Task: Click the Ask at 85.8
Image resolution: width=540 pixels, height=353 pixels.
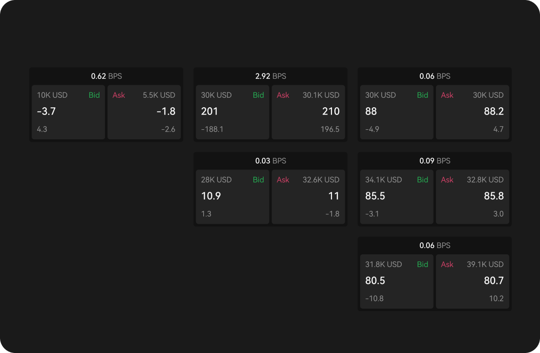Action: [472, 196]
